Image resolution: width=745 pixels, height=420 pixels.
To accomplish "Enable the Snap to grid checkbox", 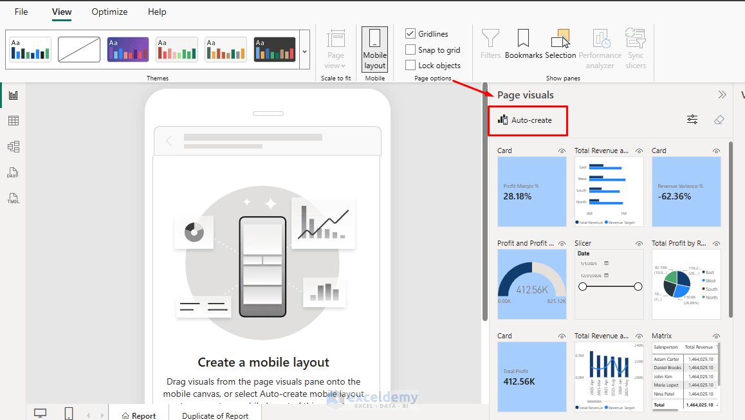I will pos(410,50).
